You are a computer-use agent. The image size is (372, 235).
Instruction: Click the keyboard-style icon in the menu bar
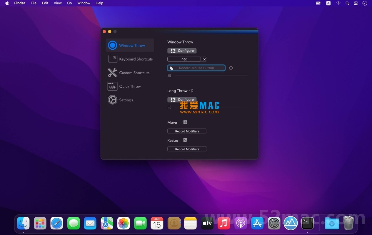[318, 3]
